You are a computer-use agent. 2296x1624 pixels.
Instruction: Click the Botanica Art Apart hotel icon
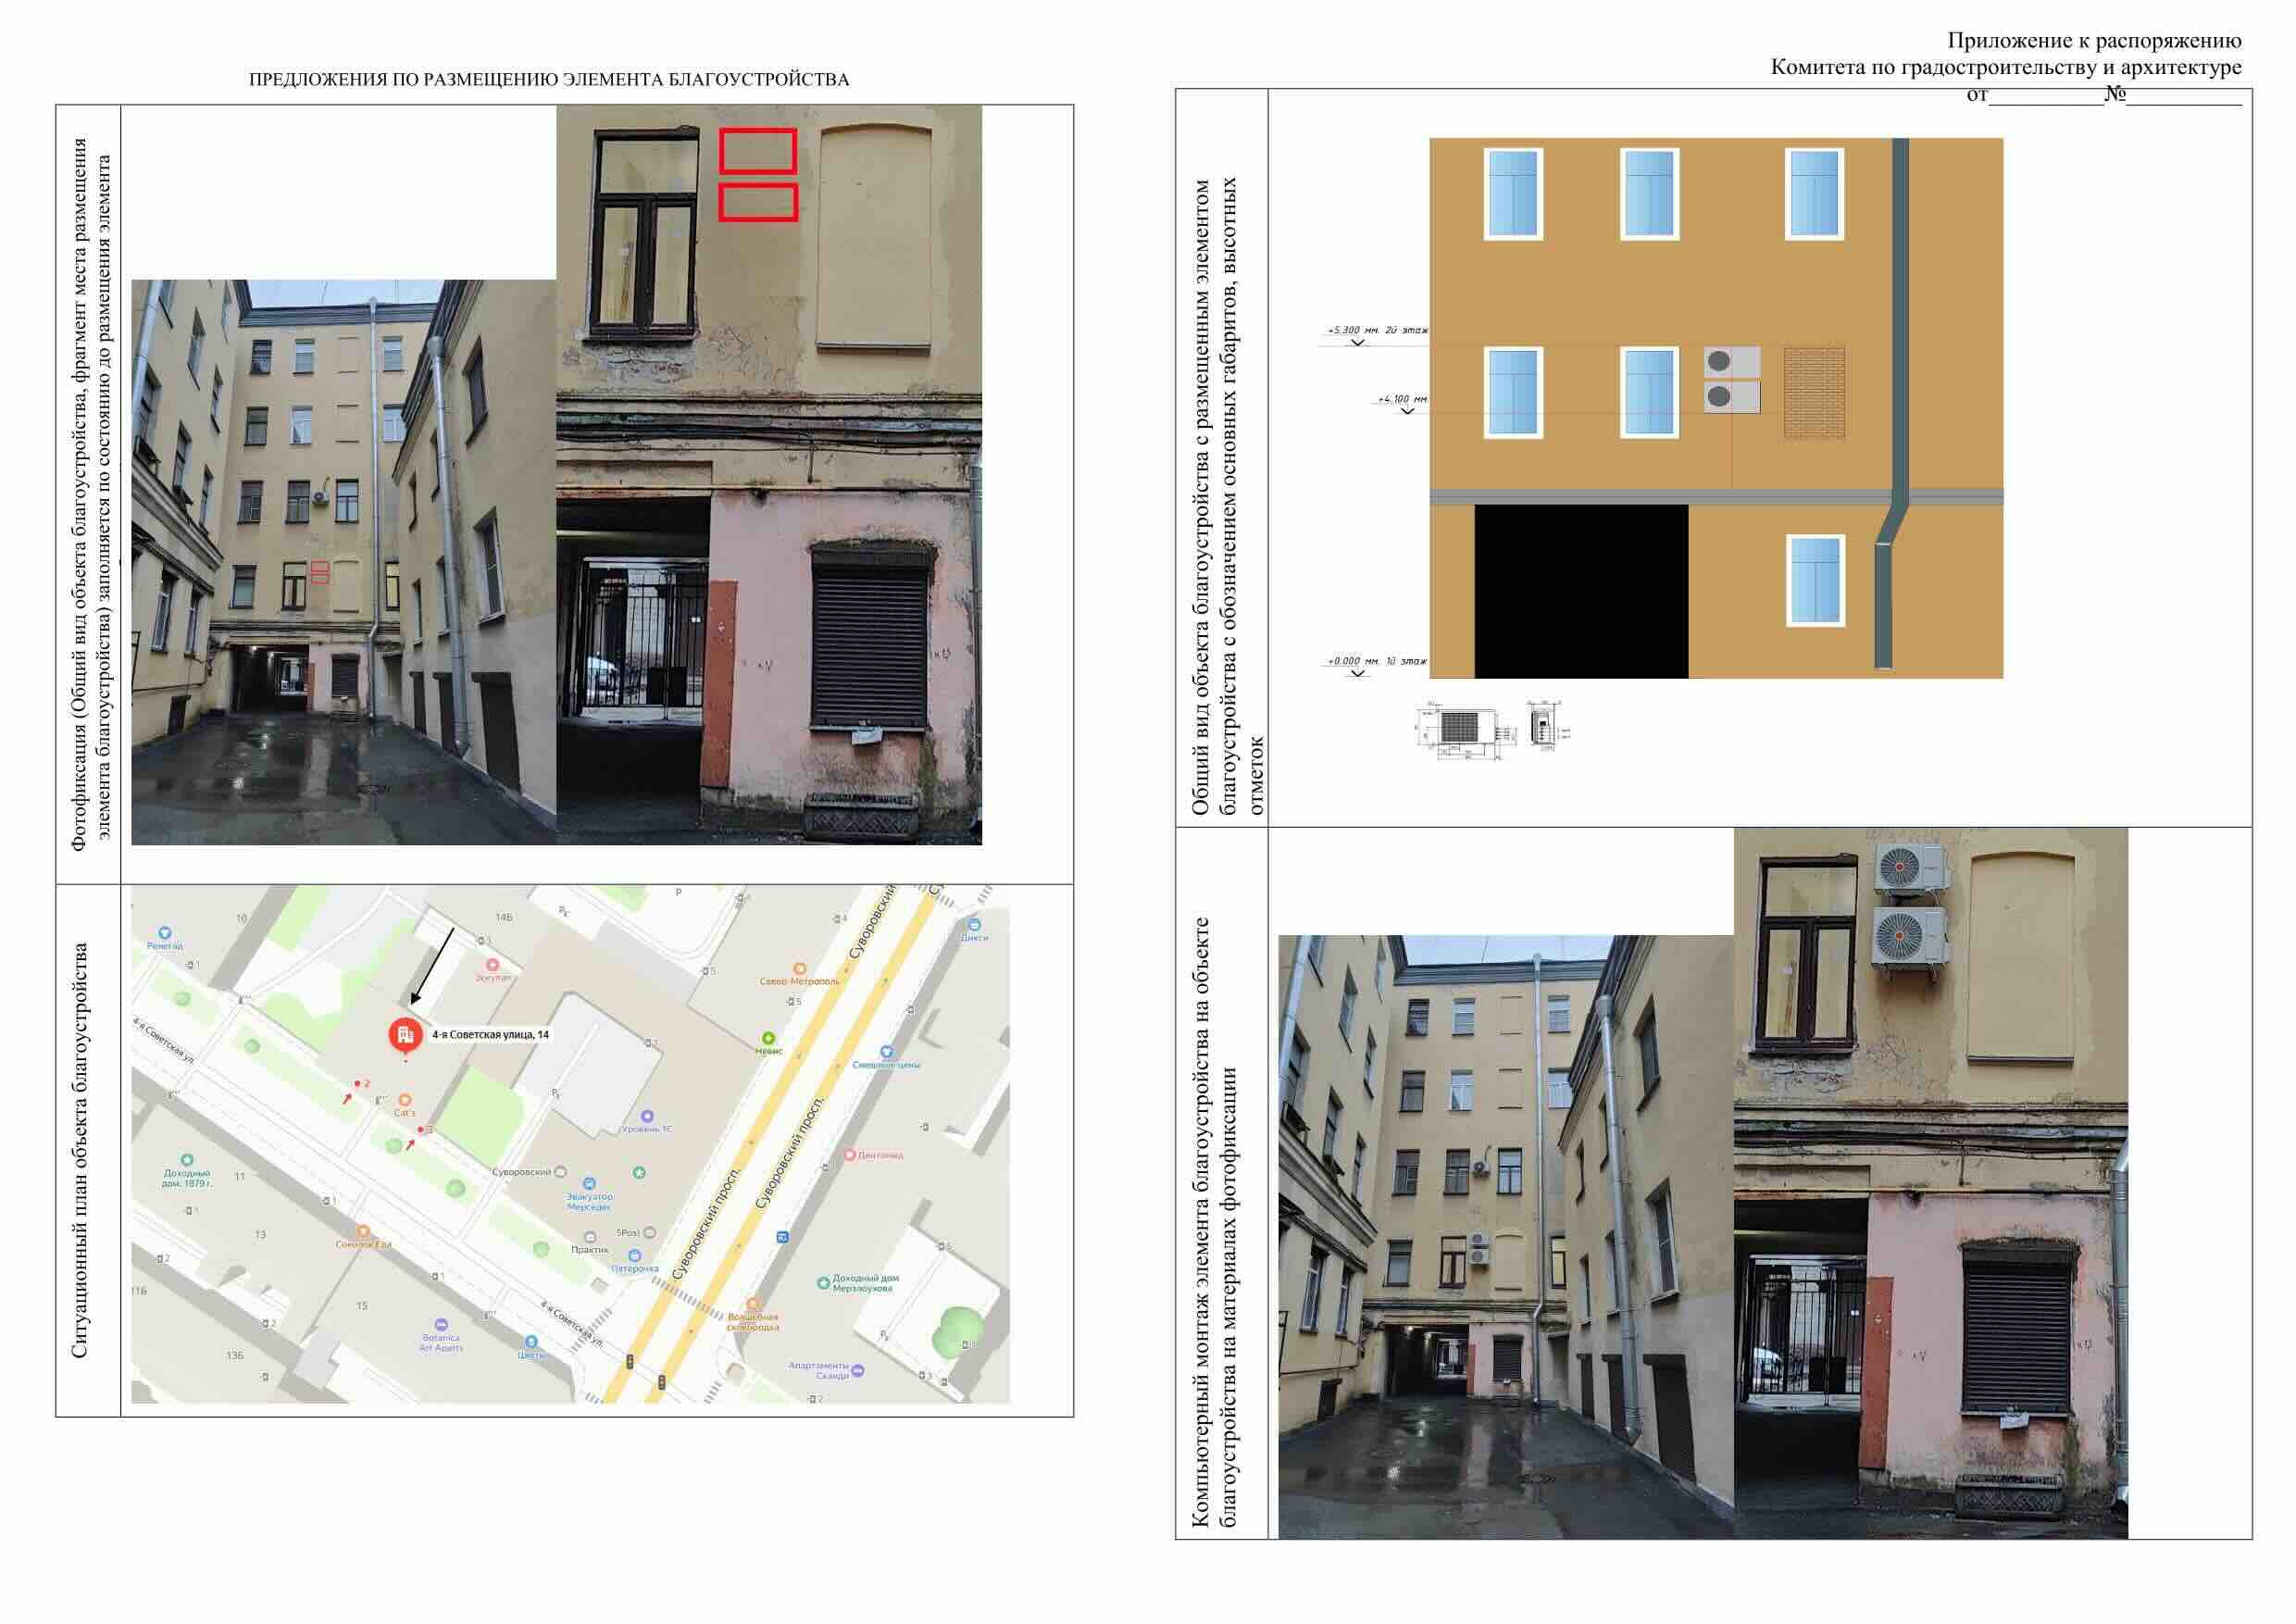point(441,1325)
